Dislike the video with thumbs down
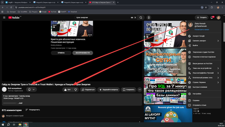 [x=76, y=90]
